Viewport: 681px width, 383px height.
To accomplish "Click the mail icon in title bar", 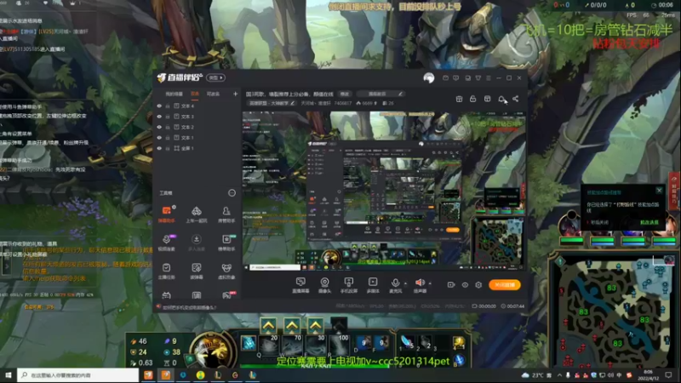I will 445,77.
